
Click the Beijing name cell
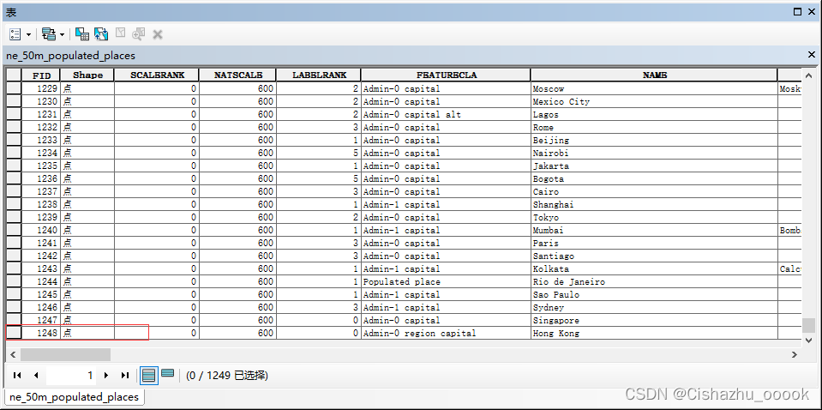point(654,140)
